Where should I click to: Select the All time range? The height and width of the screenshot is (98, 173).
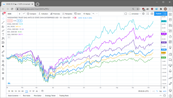coord(37,91)
